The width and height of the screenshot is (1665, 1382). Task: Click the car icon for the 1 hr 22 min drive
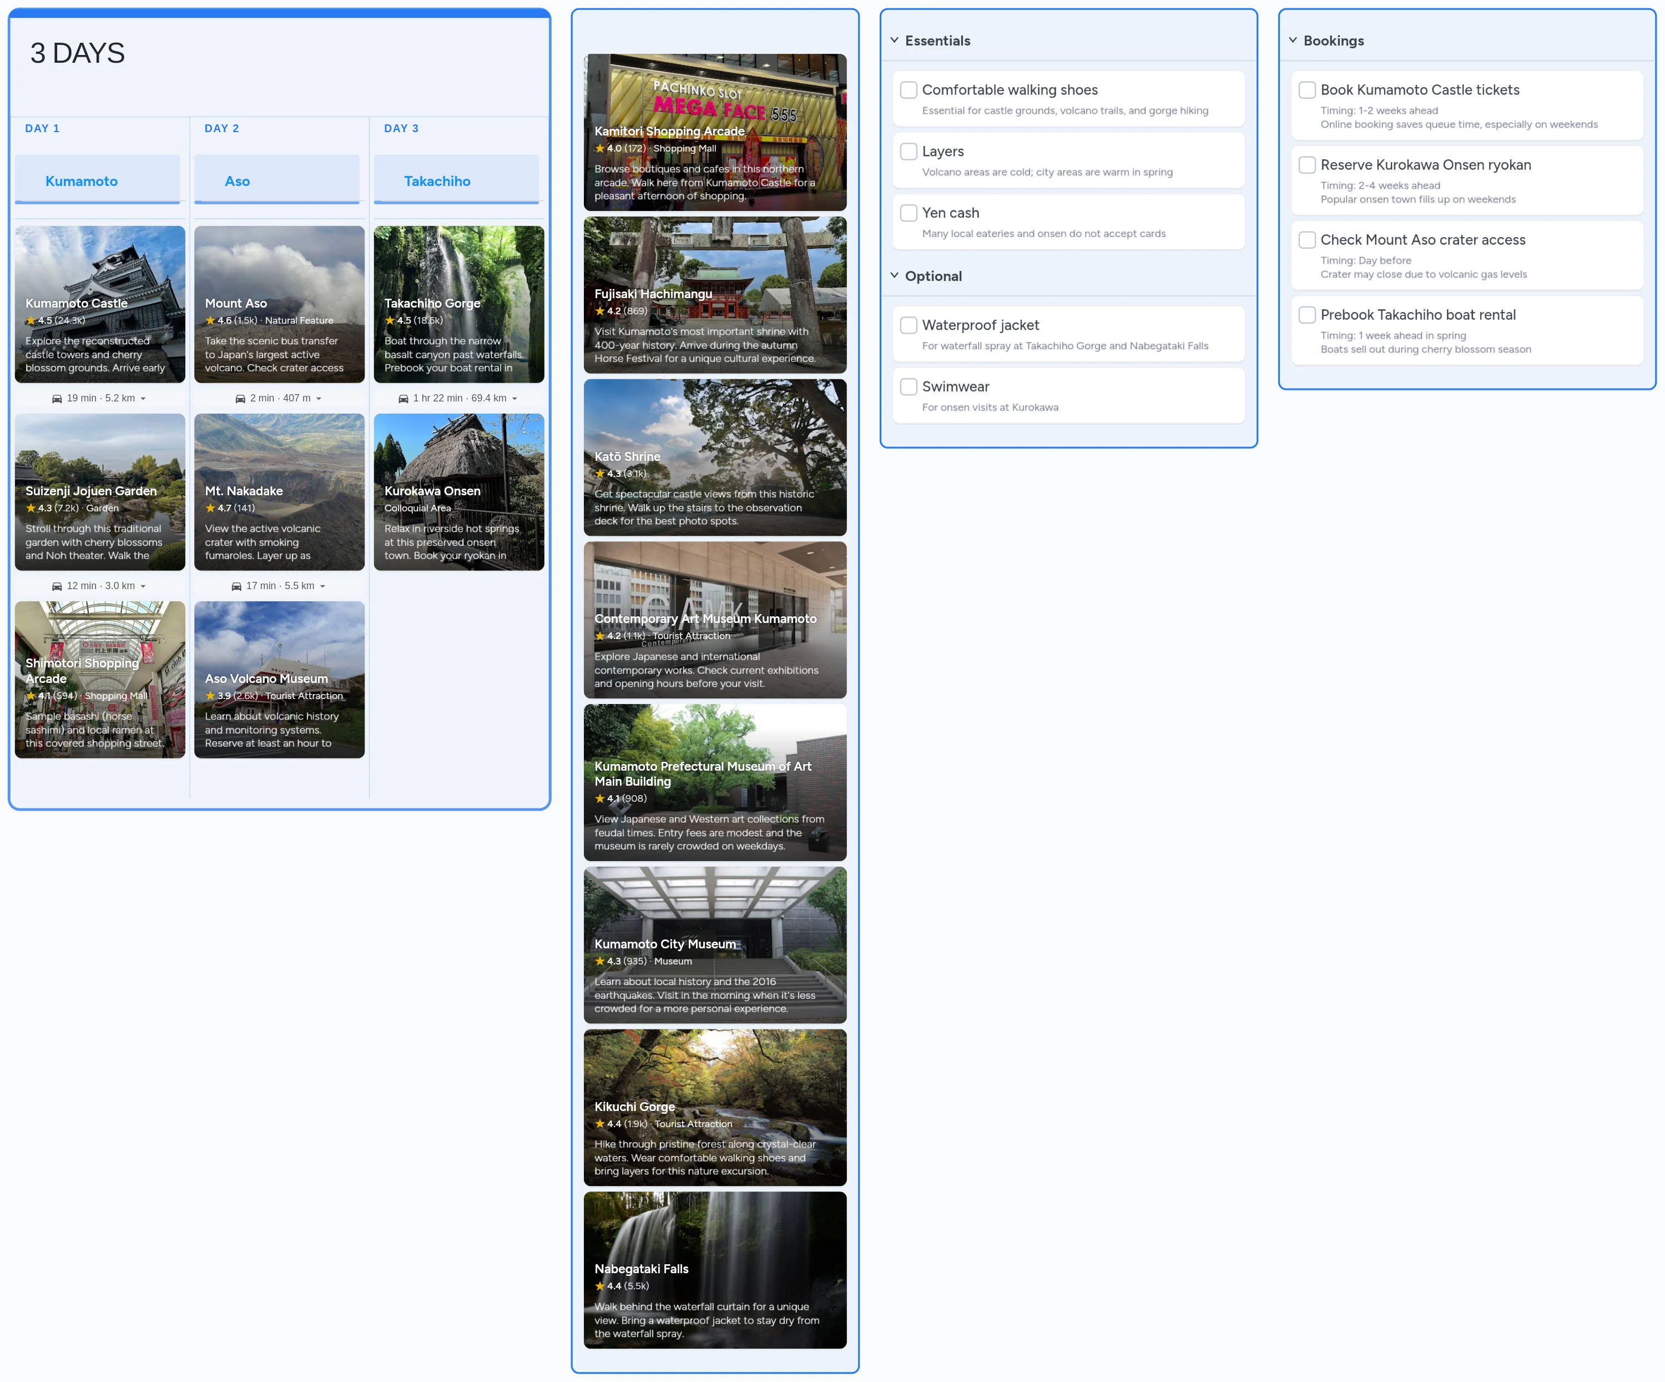[x=405, y=398]
